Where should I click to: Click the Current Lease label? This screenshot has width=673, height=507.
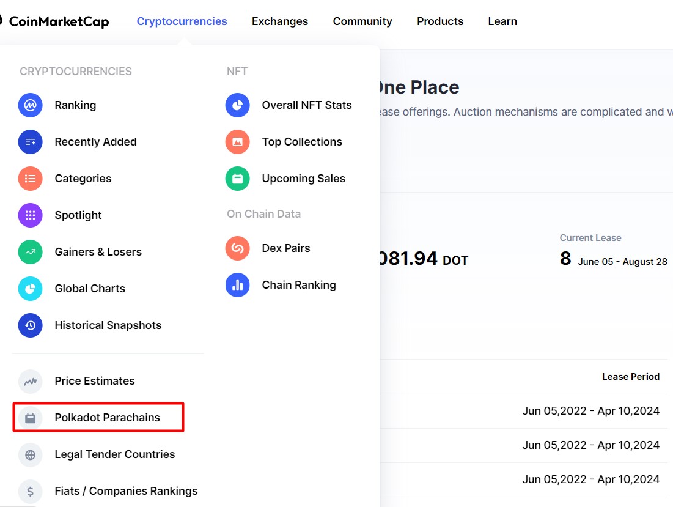pos(590,238)
